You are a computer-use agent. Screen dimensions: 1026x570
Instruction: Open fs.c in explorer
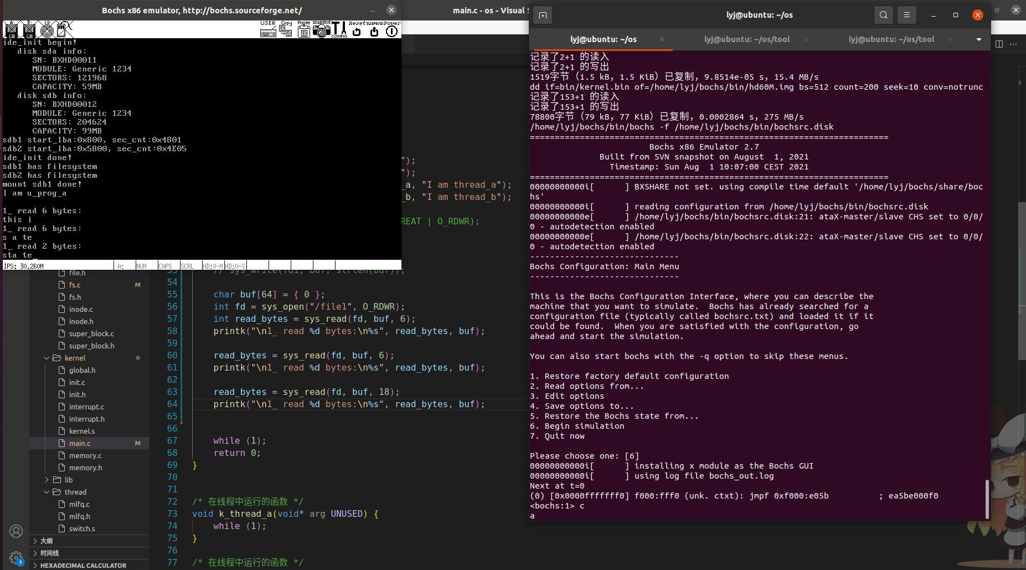pos(75,285)
